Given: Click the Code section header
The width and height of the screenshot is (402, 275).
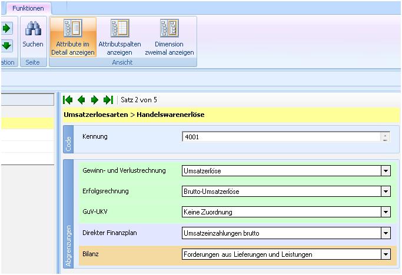Looking at the screenshot, I should point(68,139).
